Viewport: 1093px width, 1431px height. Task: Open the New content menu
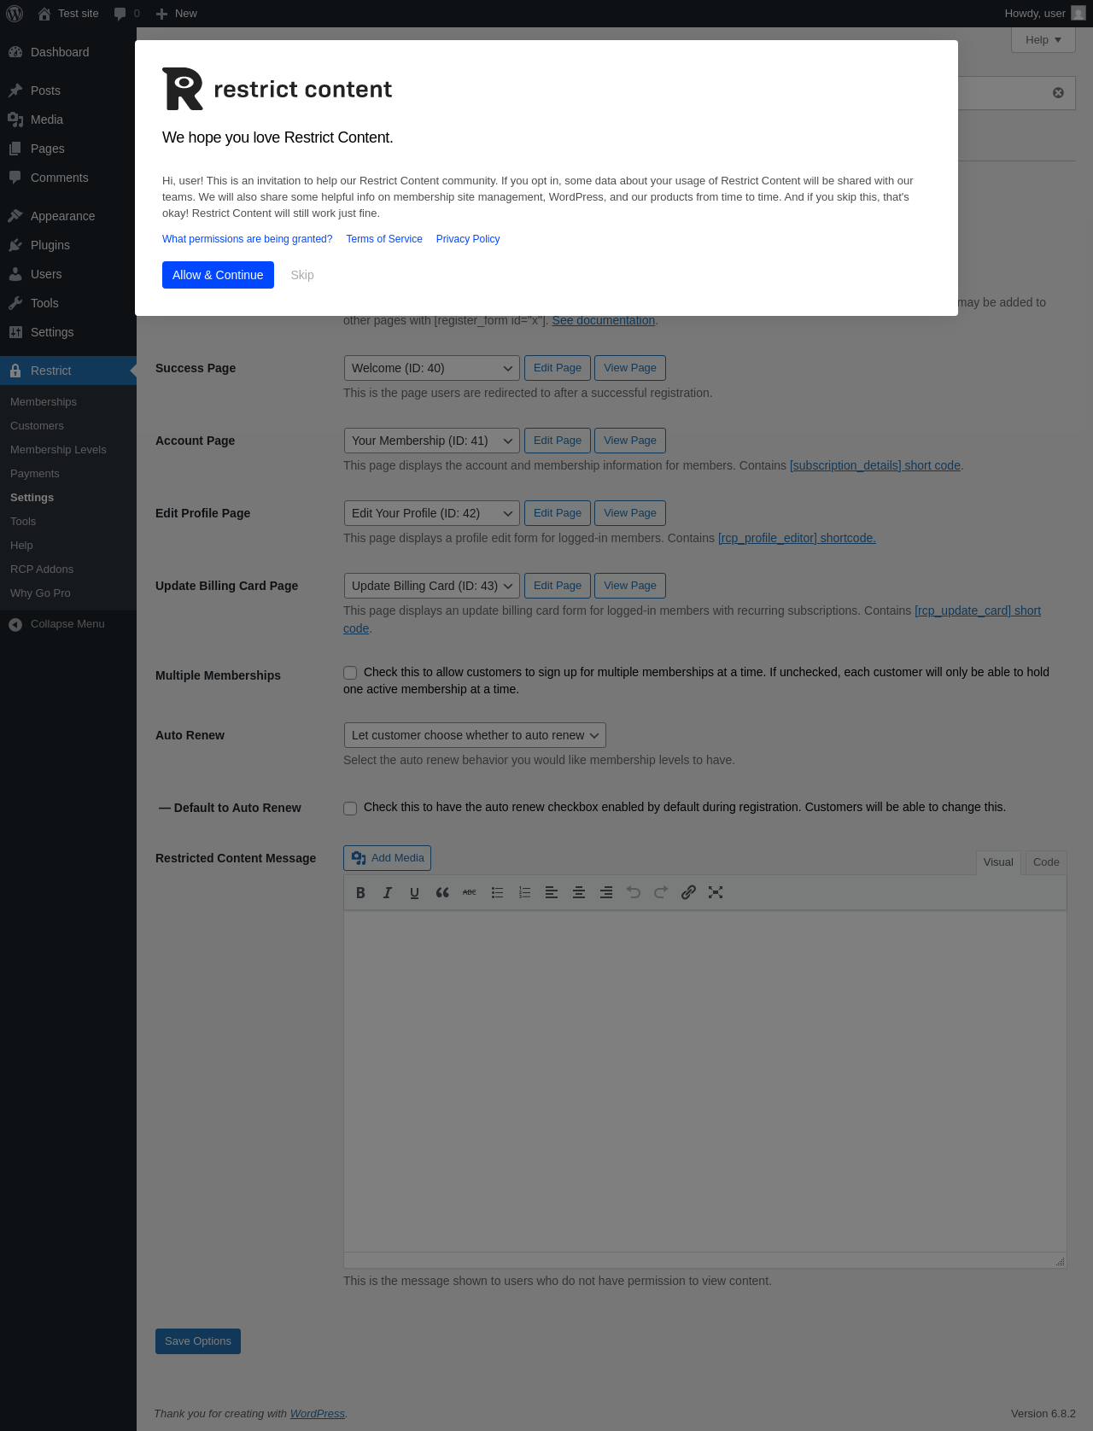pos(177,14)
